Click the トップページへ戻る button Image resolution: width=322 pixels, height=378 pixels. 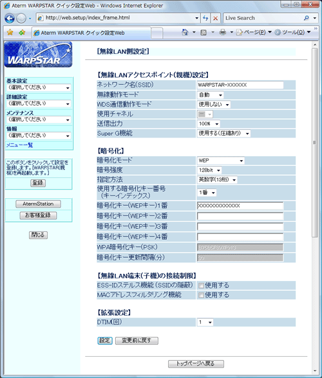[x=196, y=364]
